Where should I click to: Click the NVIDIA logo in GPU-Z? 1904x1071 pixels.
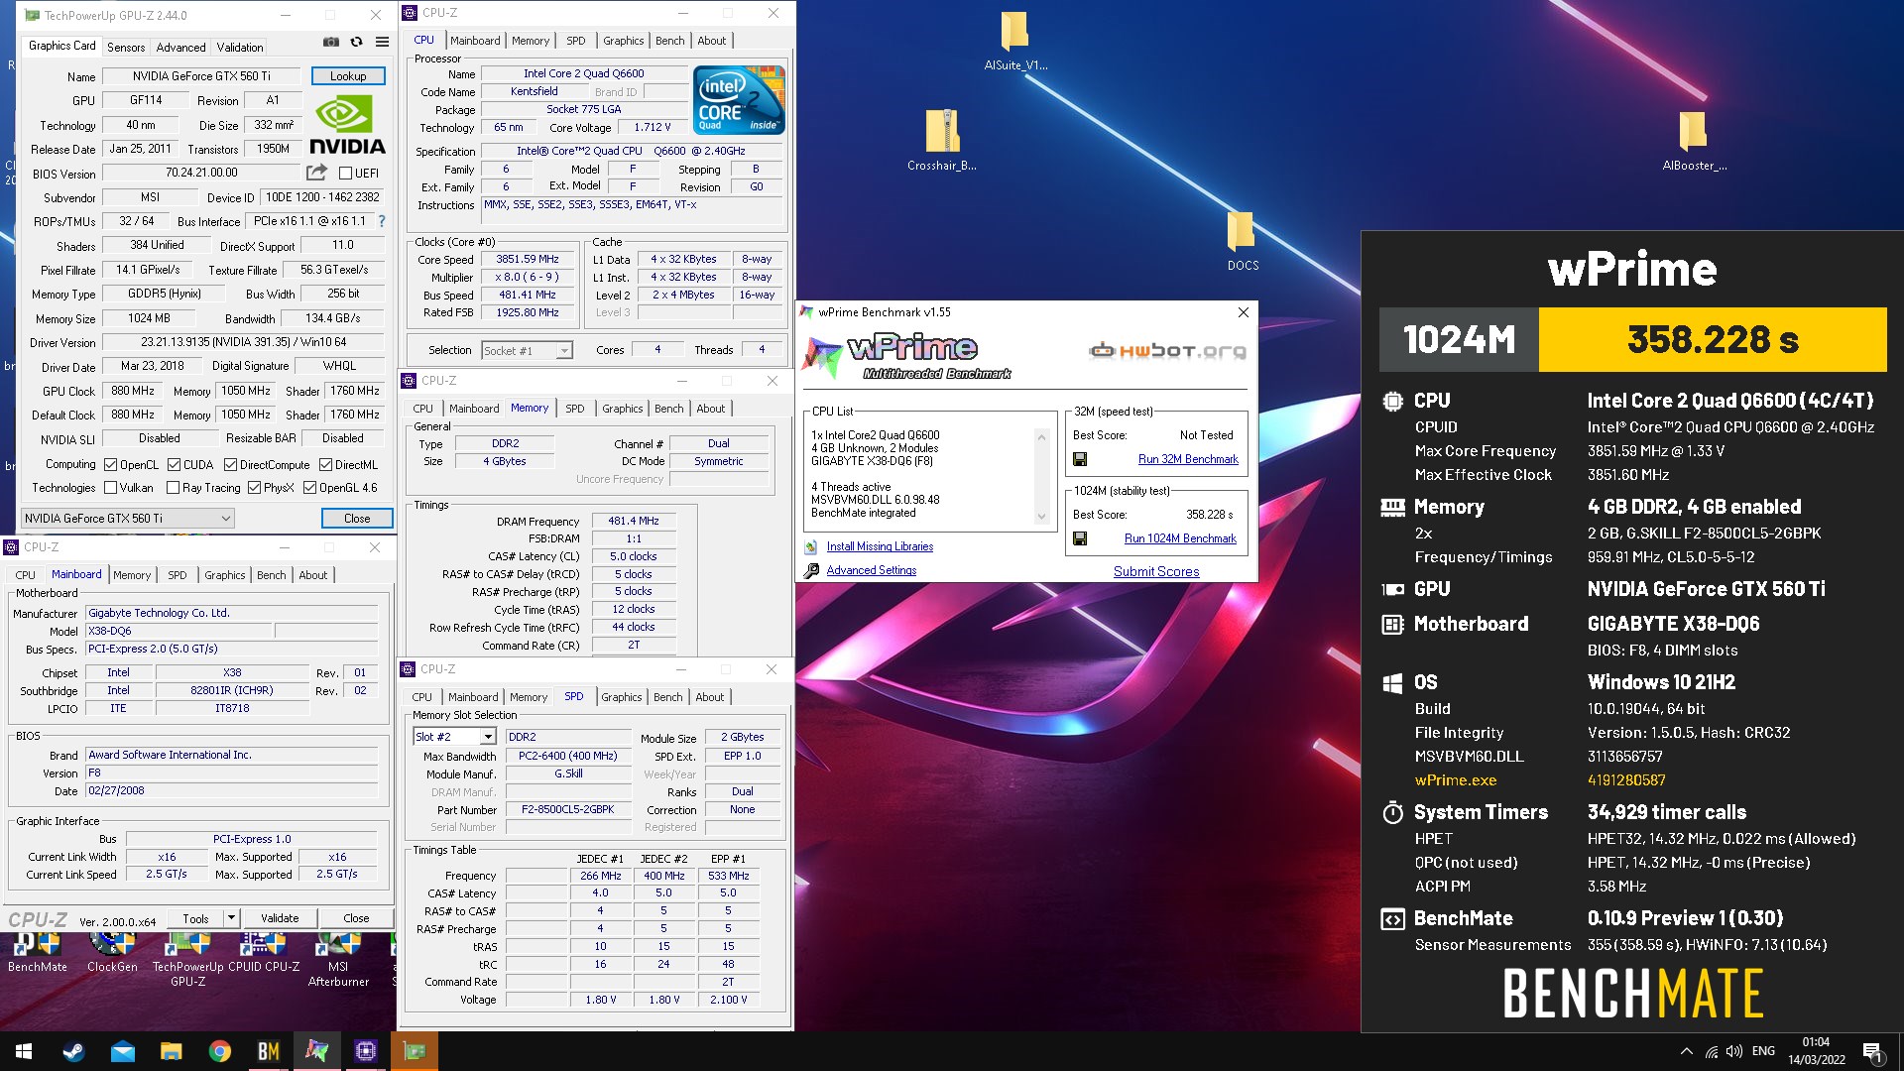347,125
